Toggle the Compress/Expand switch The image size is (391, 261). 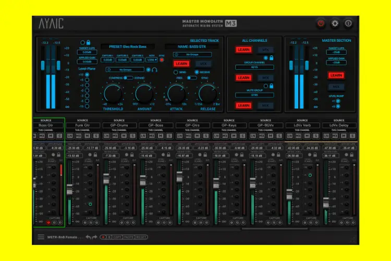pyautogui.click(x=128, y=78)
